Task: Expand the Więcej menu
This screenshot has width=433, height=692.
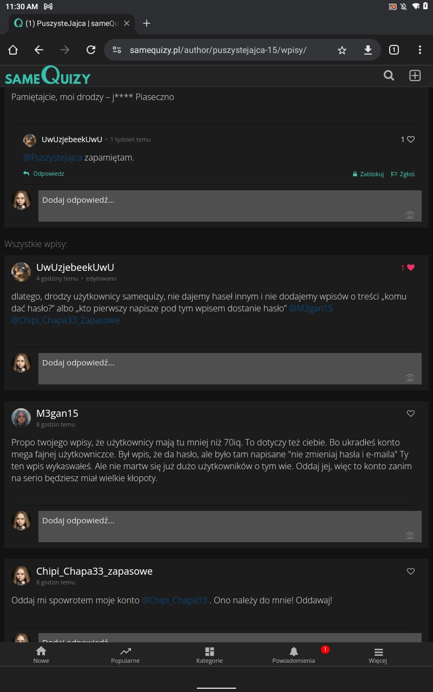Action: [x=378, y=655]
